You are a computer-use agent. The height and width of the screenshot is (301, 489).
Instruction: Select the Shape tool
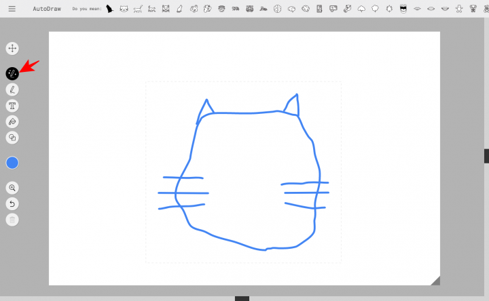pos(12,138)
